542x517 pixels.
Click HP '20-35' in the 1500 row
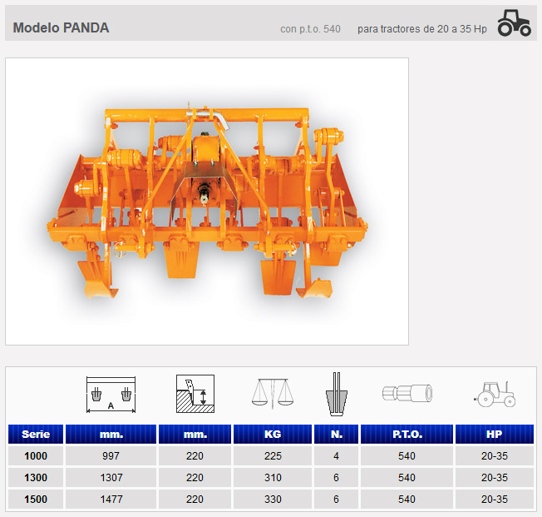coord(495,499)
